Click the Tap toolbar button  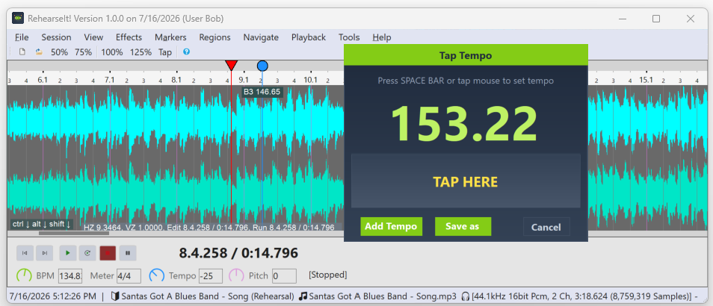click(x=165, y=52)
